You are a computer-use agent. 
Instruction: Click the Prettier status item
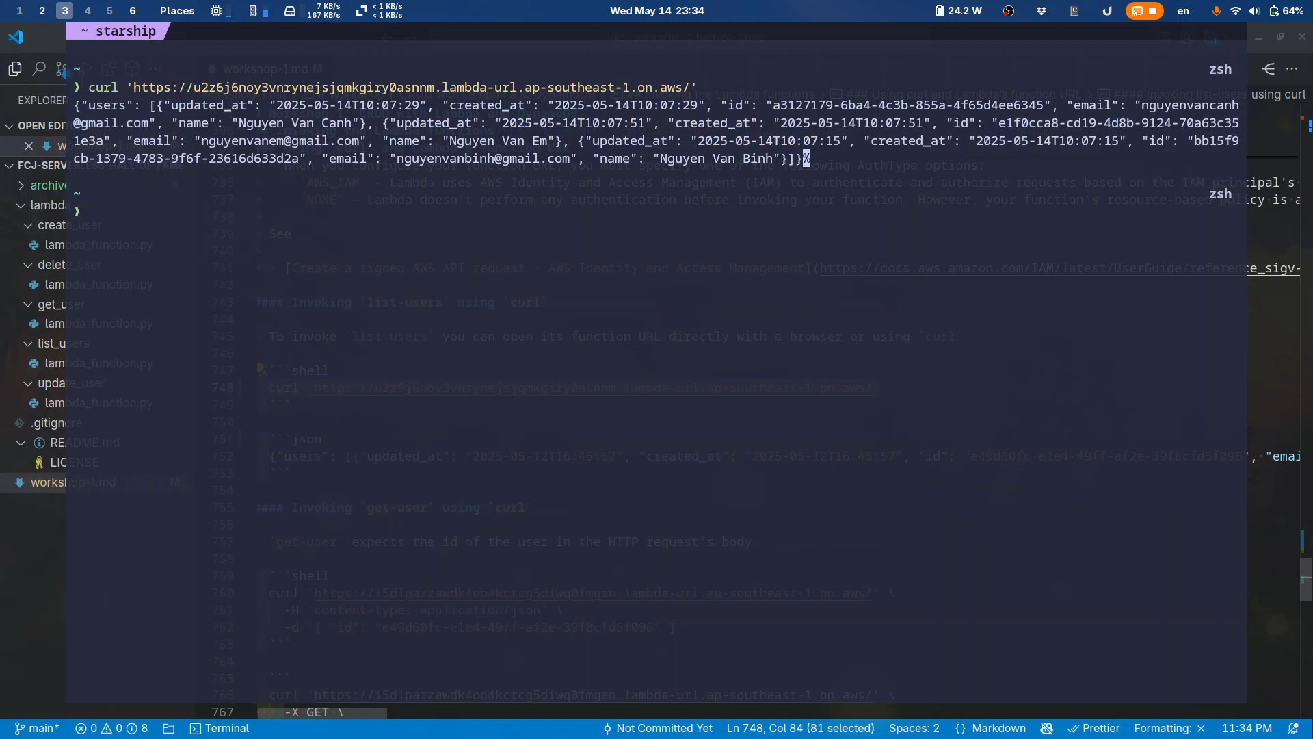1093,729
